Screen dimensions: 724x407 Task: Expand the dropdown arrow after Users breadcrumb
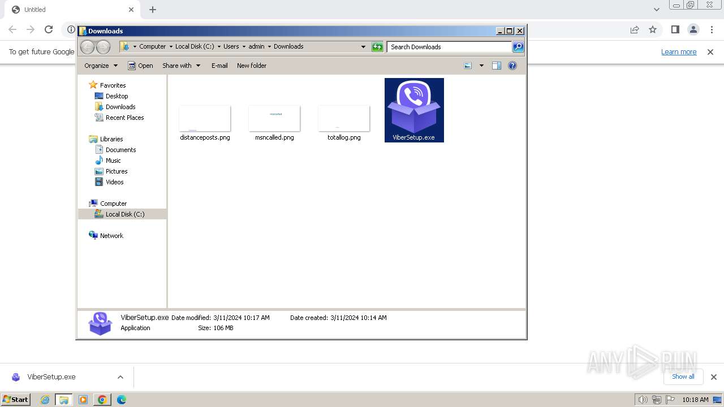pyautogui.click(x=244, y=47)
